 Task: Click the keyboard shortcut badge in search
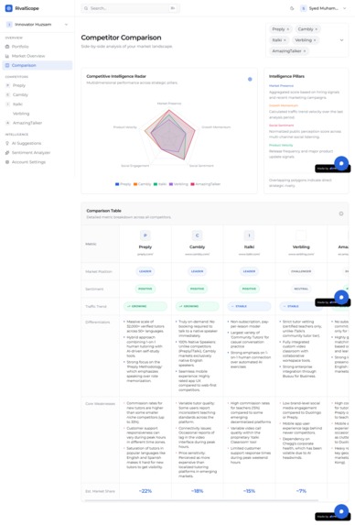coord(173,8)
